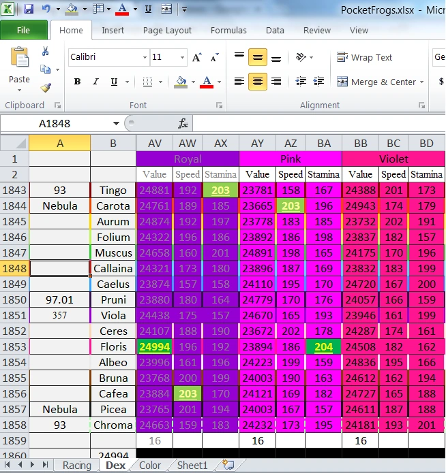Screen dimensions: 446x473
Task: Switch to Page Layout tab
Action: click(167, 31)
